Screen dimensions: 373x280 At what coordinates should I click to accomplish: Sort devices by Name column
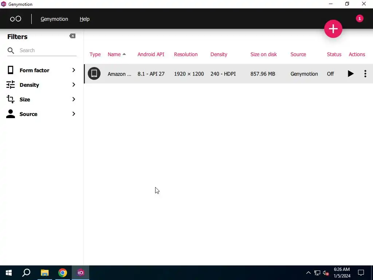pos(114,54)
